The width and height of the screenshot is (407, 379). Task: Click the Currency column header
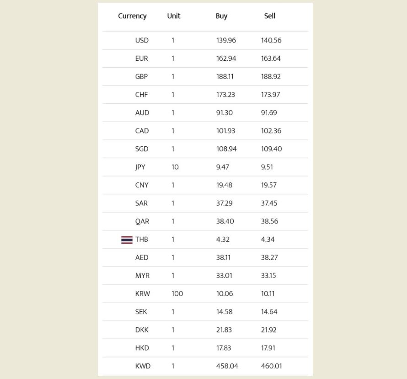pos(132,16)
